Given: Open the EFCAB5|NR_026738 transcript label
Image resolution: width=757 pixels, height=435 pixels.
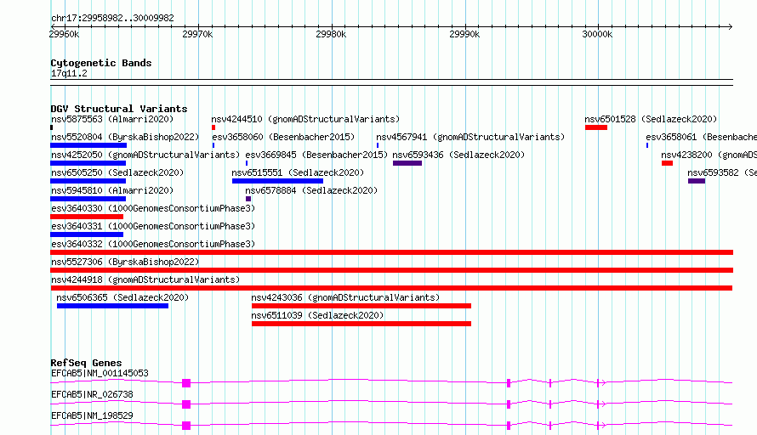Looking at the screenshot, I should (92, 394).
